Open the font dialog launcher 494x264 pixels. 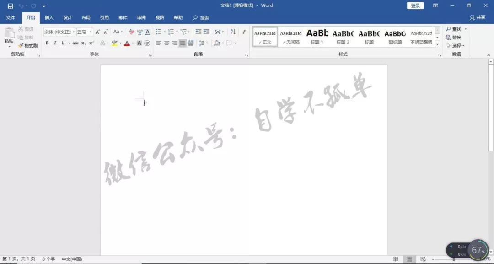pyautogui.click(x=150, y=55)
